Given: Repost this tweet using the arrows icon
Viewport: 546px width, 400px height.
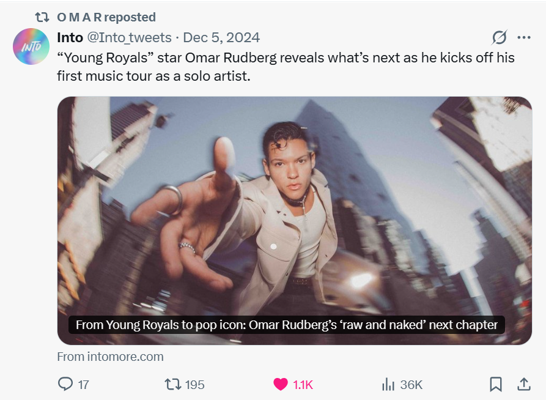Looking at the screenshot, I should tap(173, 384).
